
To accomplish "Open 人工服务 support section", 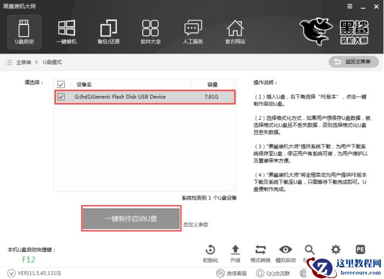I will (x=193, y=32).
